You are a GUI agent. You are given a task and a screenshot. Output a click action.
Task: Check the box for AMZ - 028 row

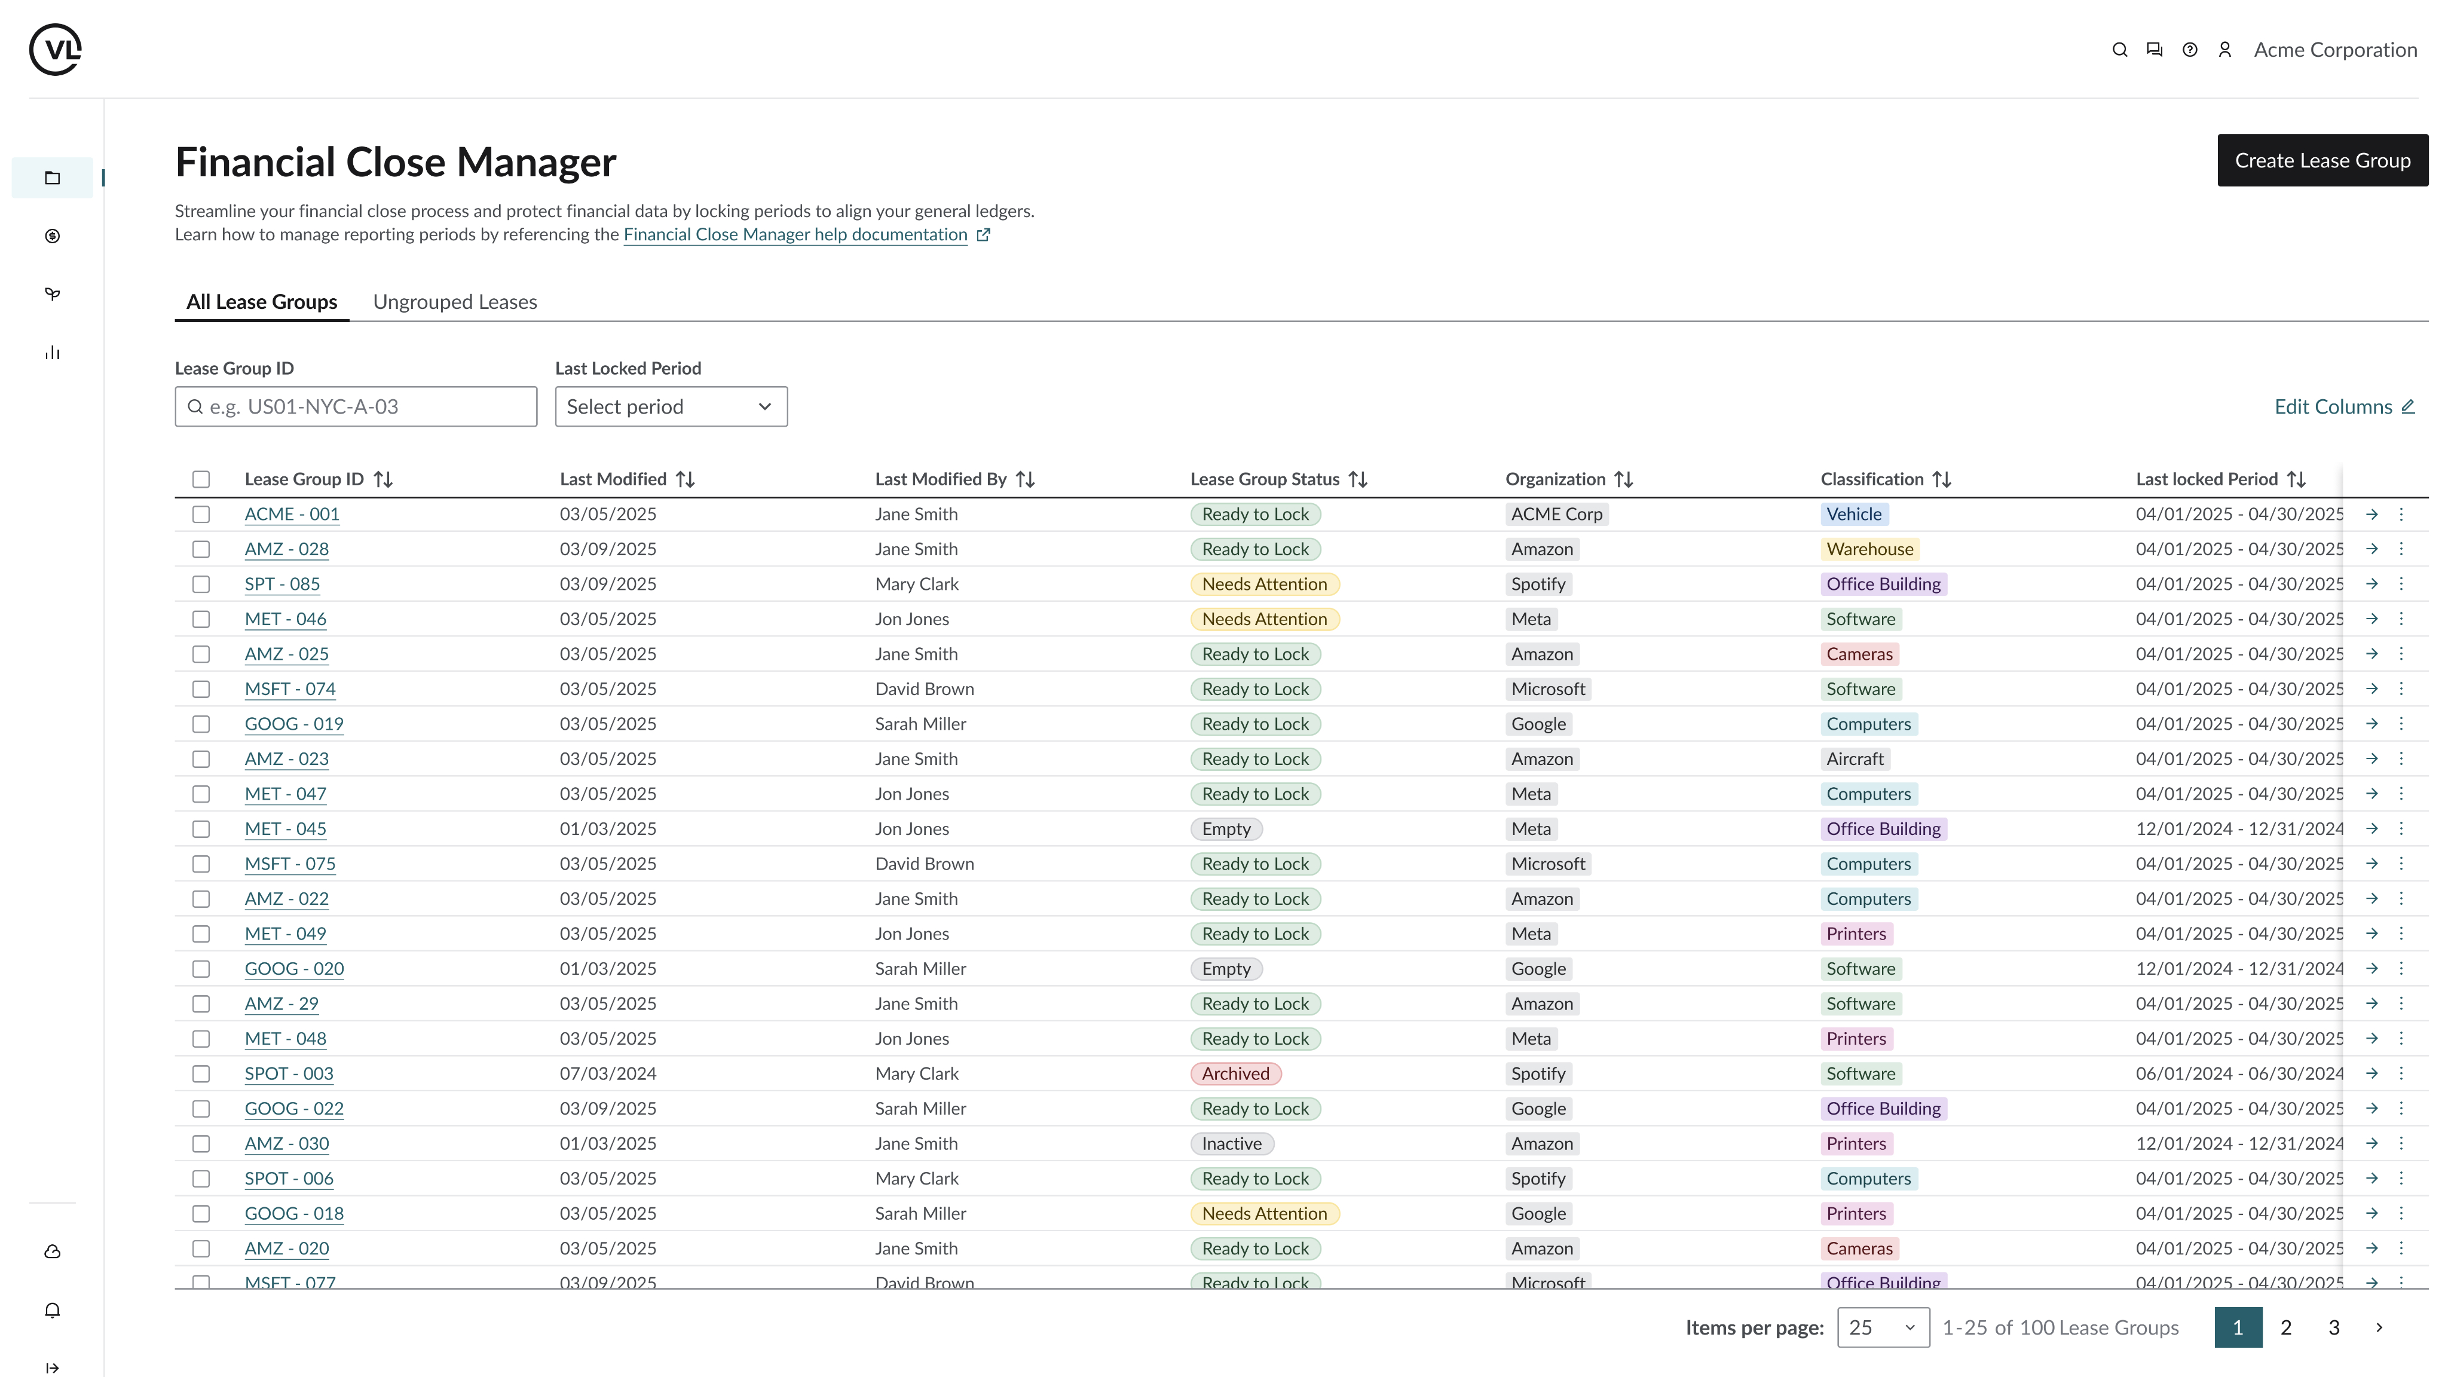click(x=201, y=549)
